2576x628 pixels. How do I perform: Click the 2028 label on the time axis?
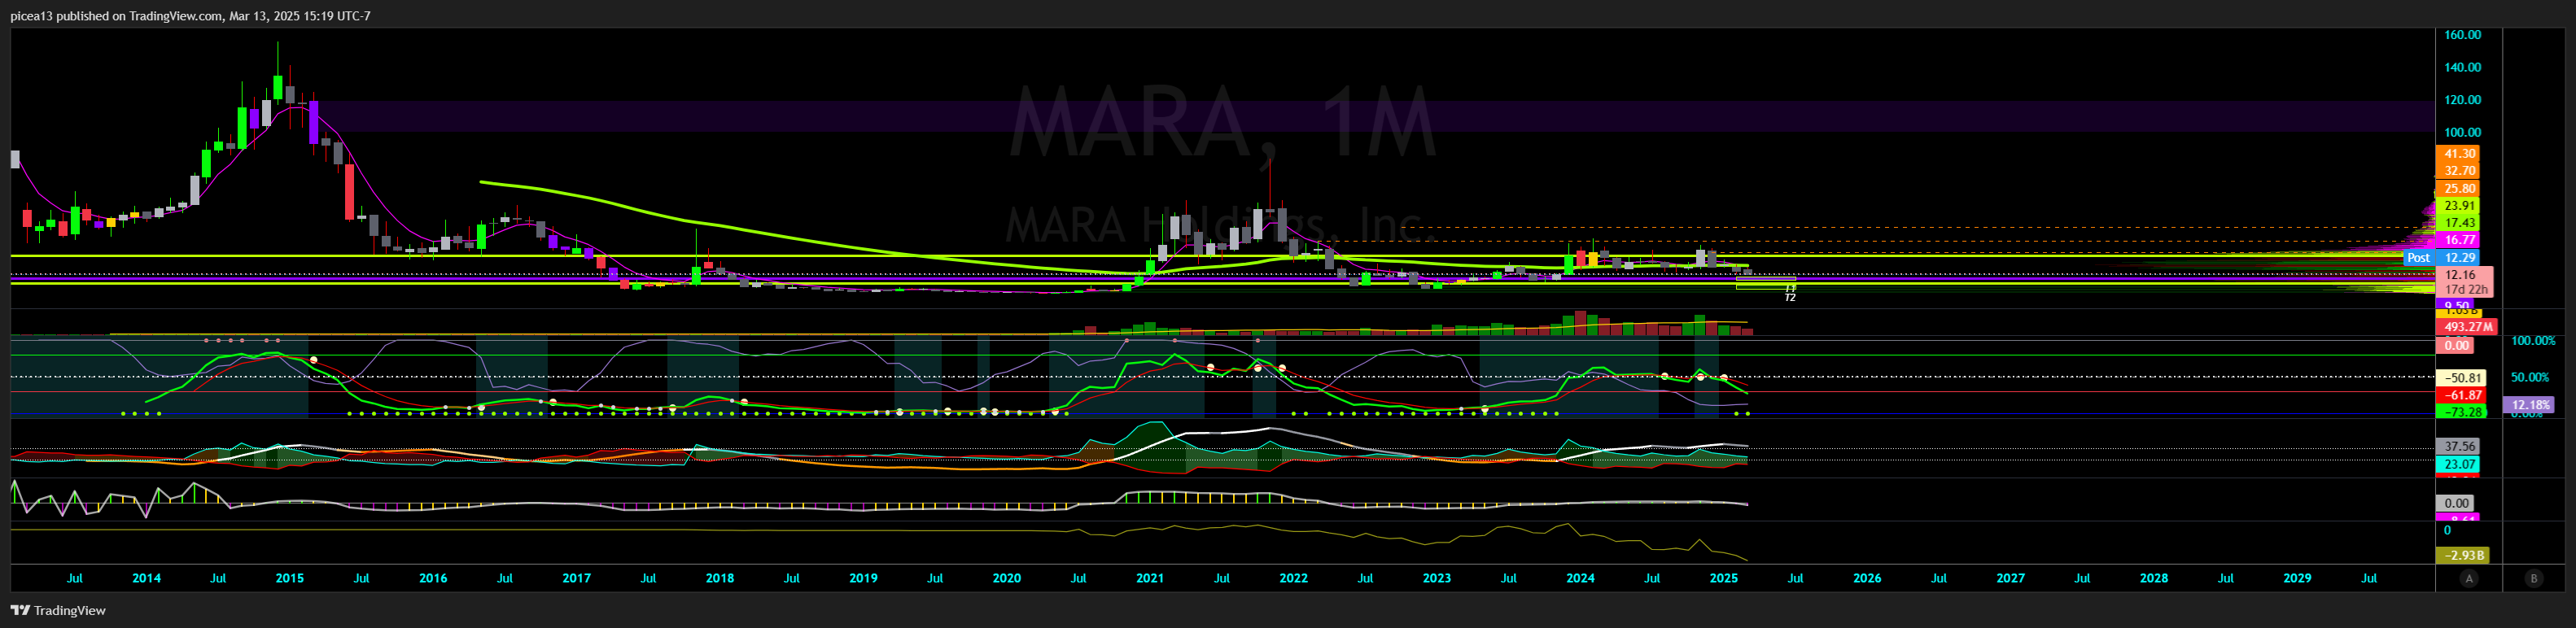pos(2154,578)
